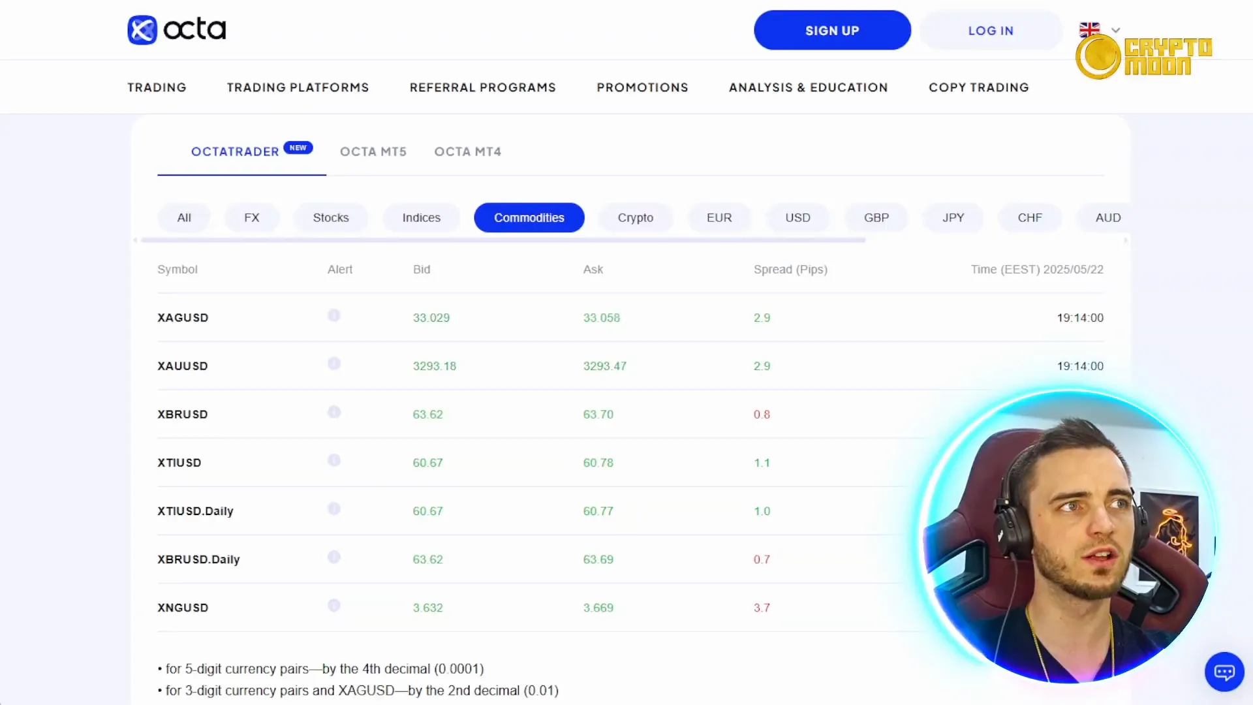
Task: Click the XNGUSD symbol
Action: point(183,608)
